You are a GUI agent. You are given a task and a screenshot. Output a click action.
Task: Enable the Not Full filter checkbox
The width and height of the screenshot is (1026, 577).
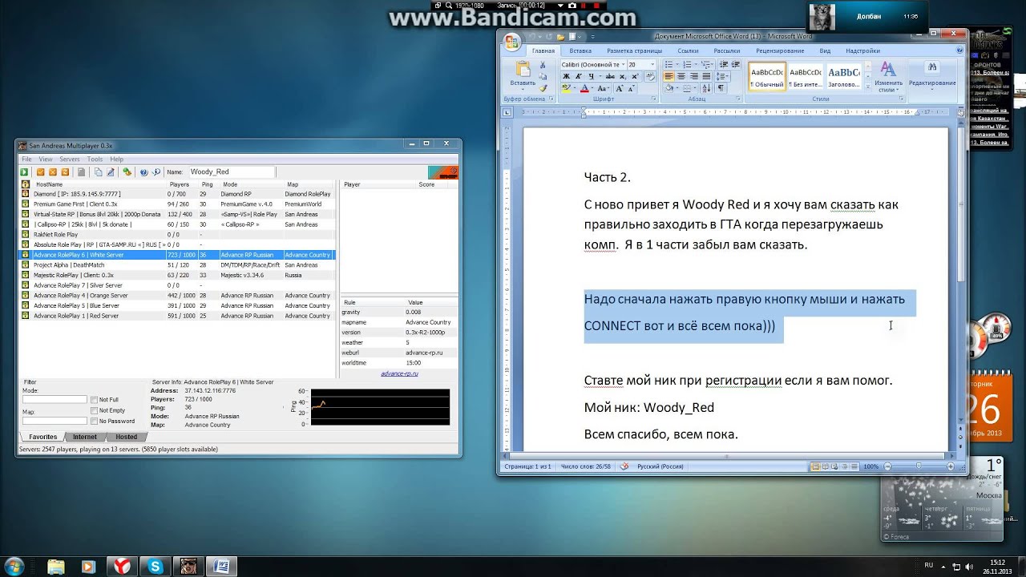tap(94, 399)
